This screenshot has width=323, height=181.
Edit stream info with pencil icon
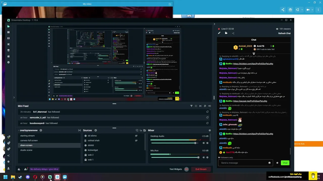point(219,33)
